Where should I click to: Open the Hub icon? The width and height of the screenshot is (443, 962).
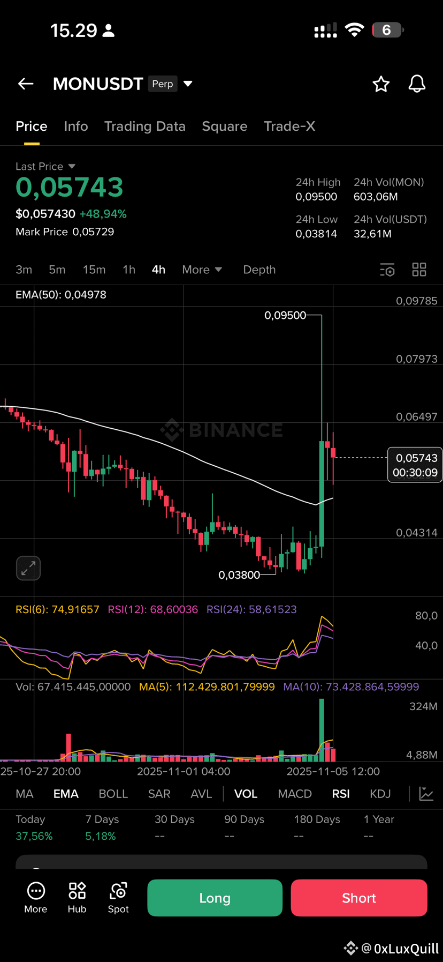click(x=77, y=898)
